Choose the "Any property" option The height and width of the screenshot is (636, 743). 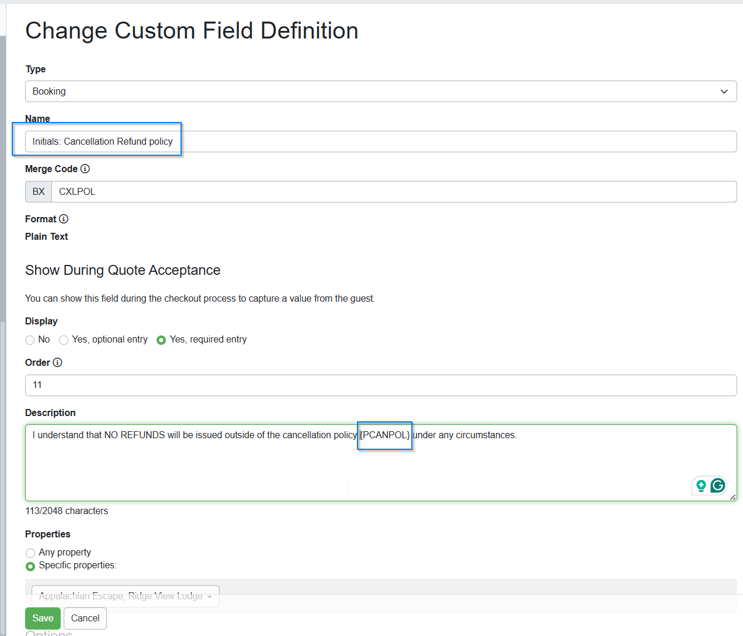pyautogui.click(x=30, y=553)
